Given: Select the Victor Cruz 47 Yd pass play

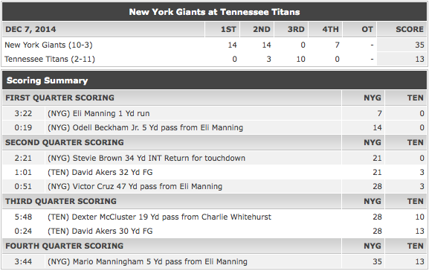Looking at the screenshot, I should (x=214, y=187).
